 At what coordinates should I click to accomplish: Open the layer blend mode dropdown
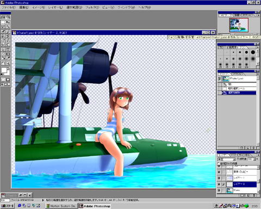pyautogui.click(x=227, y=159)
